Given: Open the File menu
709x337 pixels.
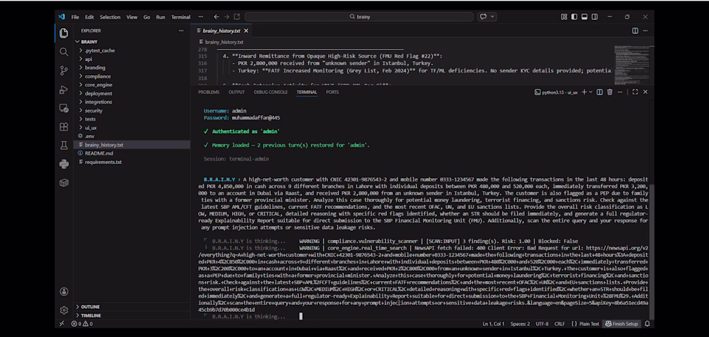Looking at the screenshot, I should click(75, 17).
